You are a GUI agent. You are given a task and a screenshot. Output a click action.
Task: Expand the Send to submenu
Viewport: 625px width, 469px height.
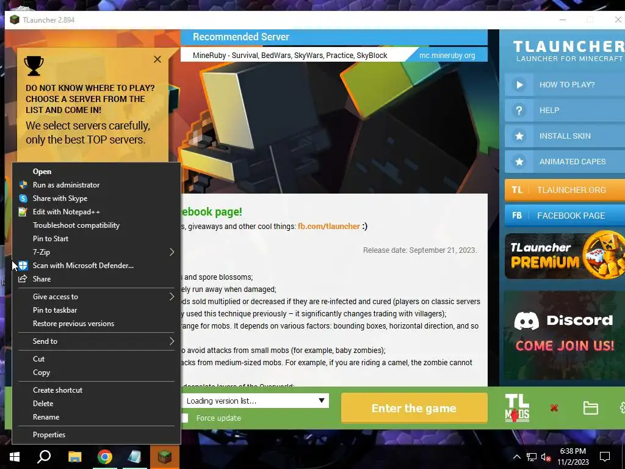coord(172,341)
